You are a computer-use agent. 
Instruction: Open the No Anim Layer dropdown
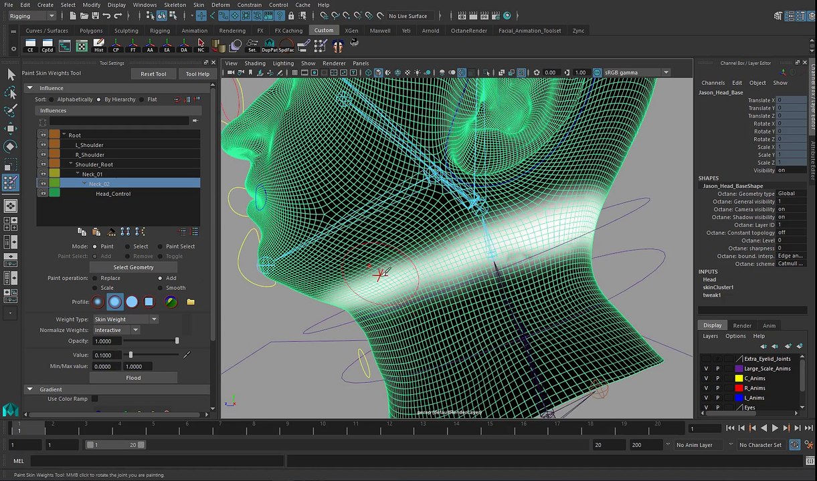pyautogui.click(x=699, y=445)
